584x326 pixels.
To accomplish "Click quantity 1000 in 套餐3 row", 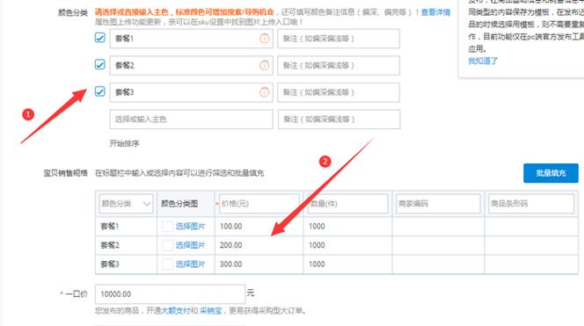I will (x=347, y=264).
